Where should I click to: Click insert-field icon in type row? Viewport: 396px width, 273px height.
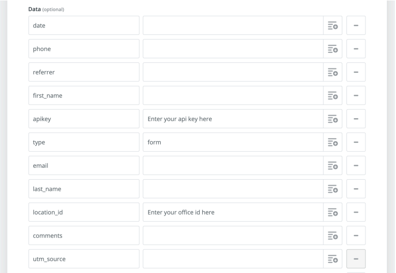click(332, 142)
